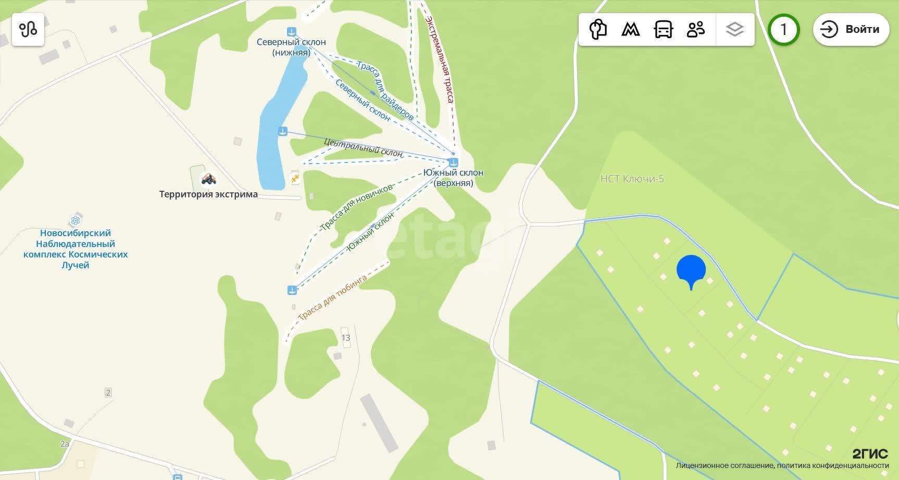Open the route-building tool icon
Screen dimensions: 899x480
click(x=28, y=30)
